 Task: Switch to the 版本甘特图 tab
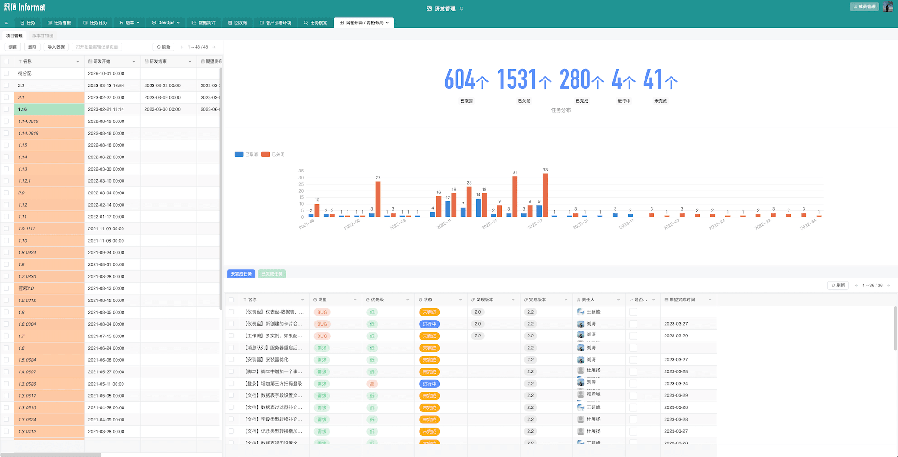43,36
